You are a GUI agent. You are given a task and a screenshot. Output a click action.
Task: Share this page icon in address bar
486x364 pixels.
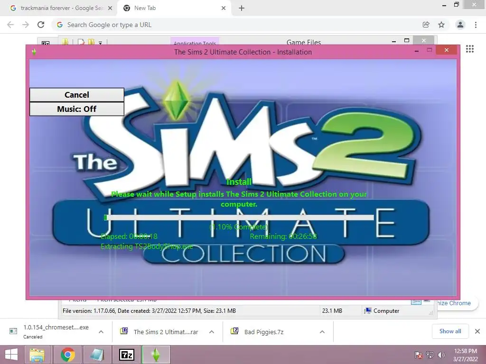pos(426,25)
